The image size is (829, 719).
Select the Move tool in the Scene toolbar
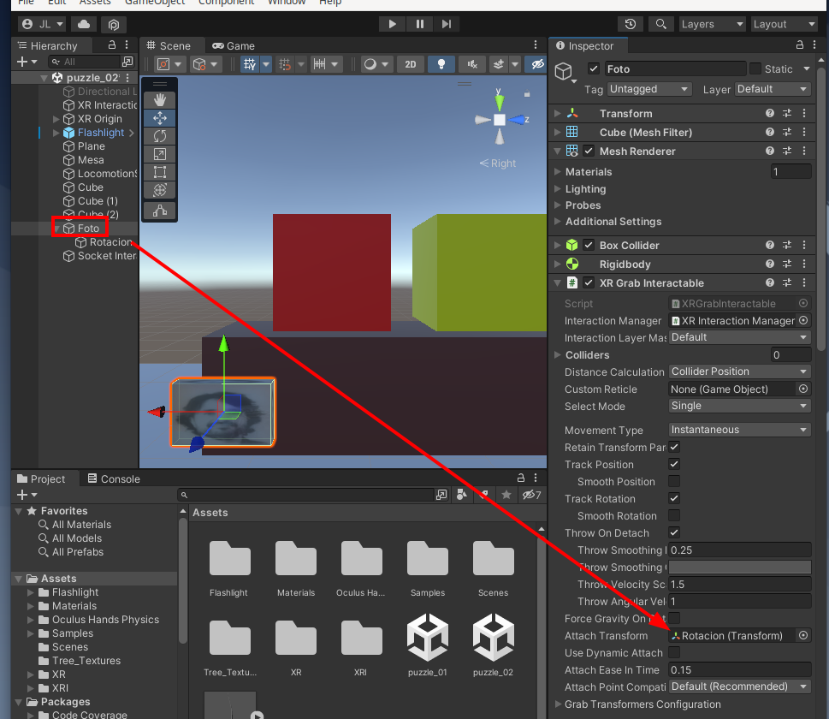click(159, 117)
